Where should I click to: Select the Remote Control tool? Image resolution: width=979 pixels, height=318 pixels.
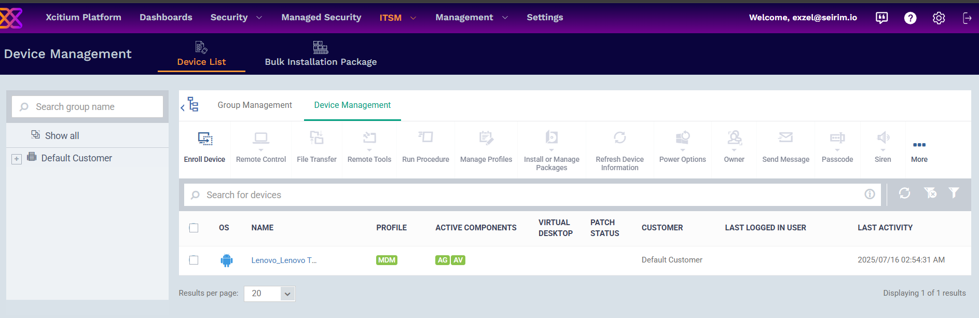pyautogui.click(x=261, y=147)
